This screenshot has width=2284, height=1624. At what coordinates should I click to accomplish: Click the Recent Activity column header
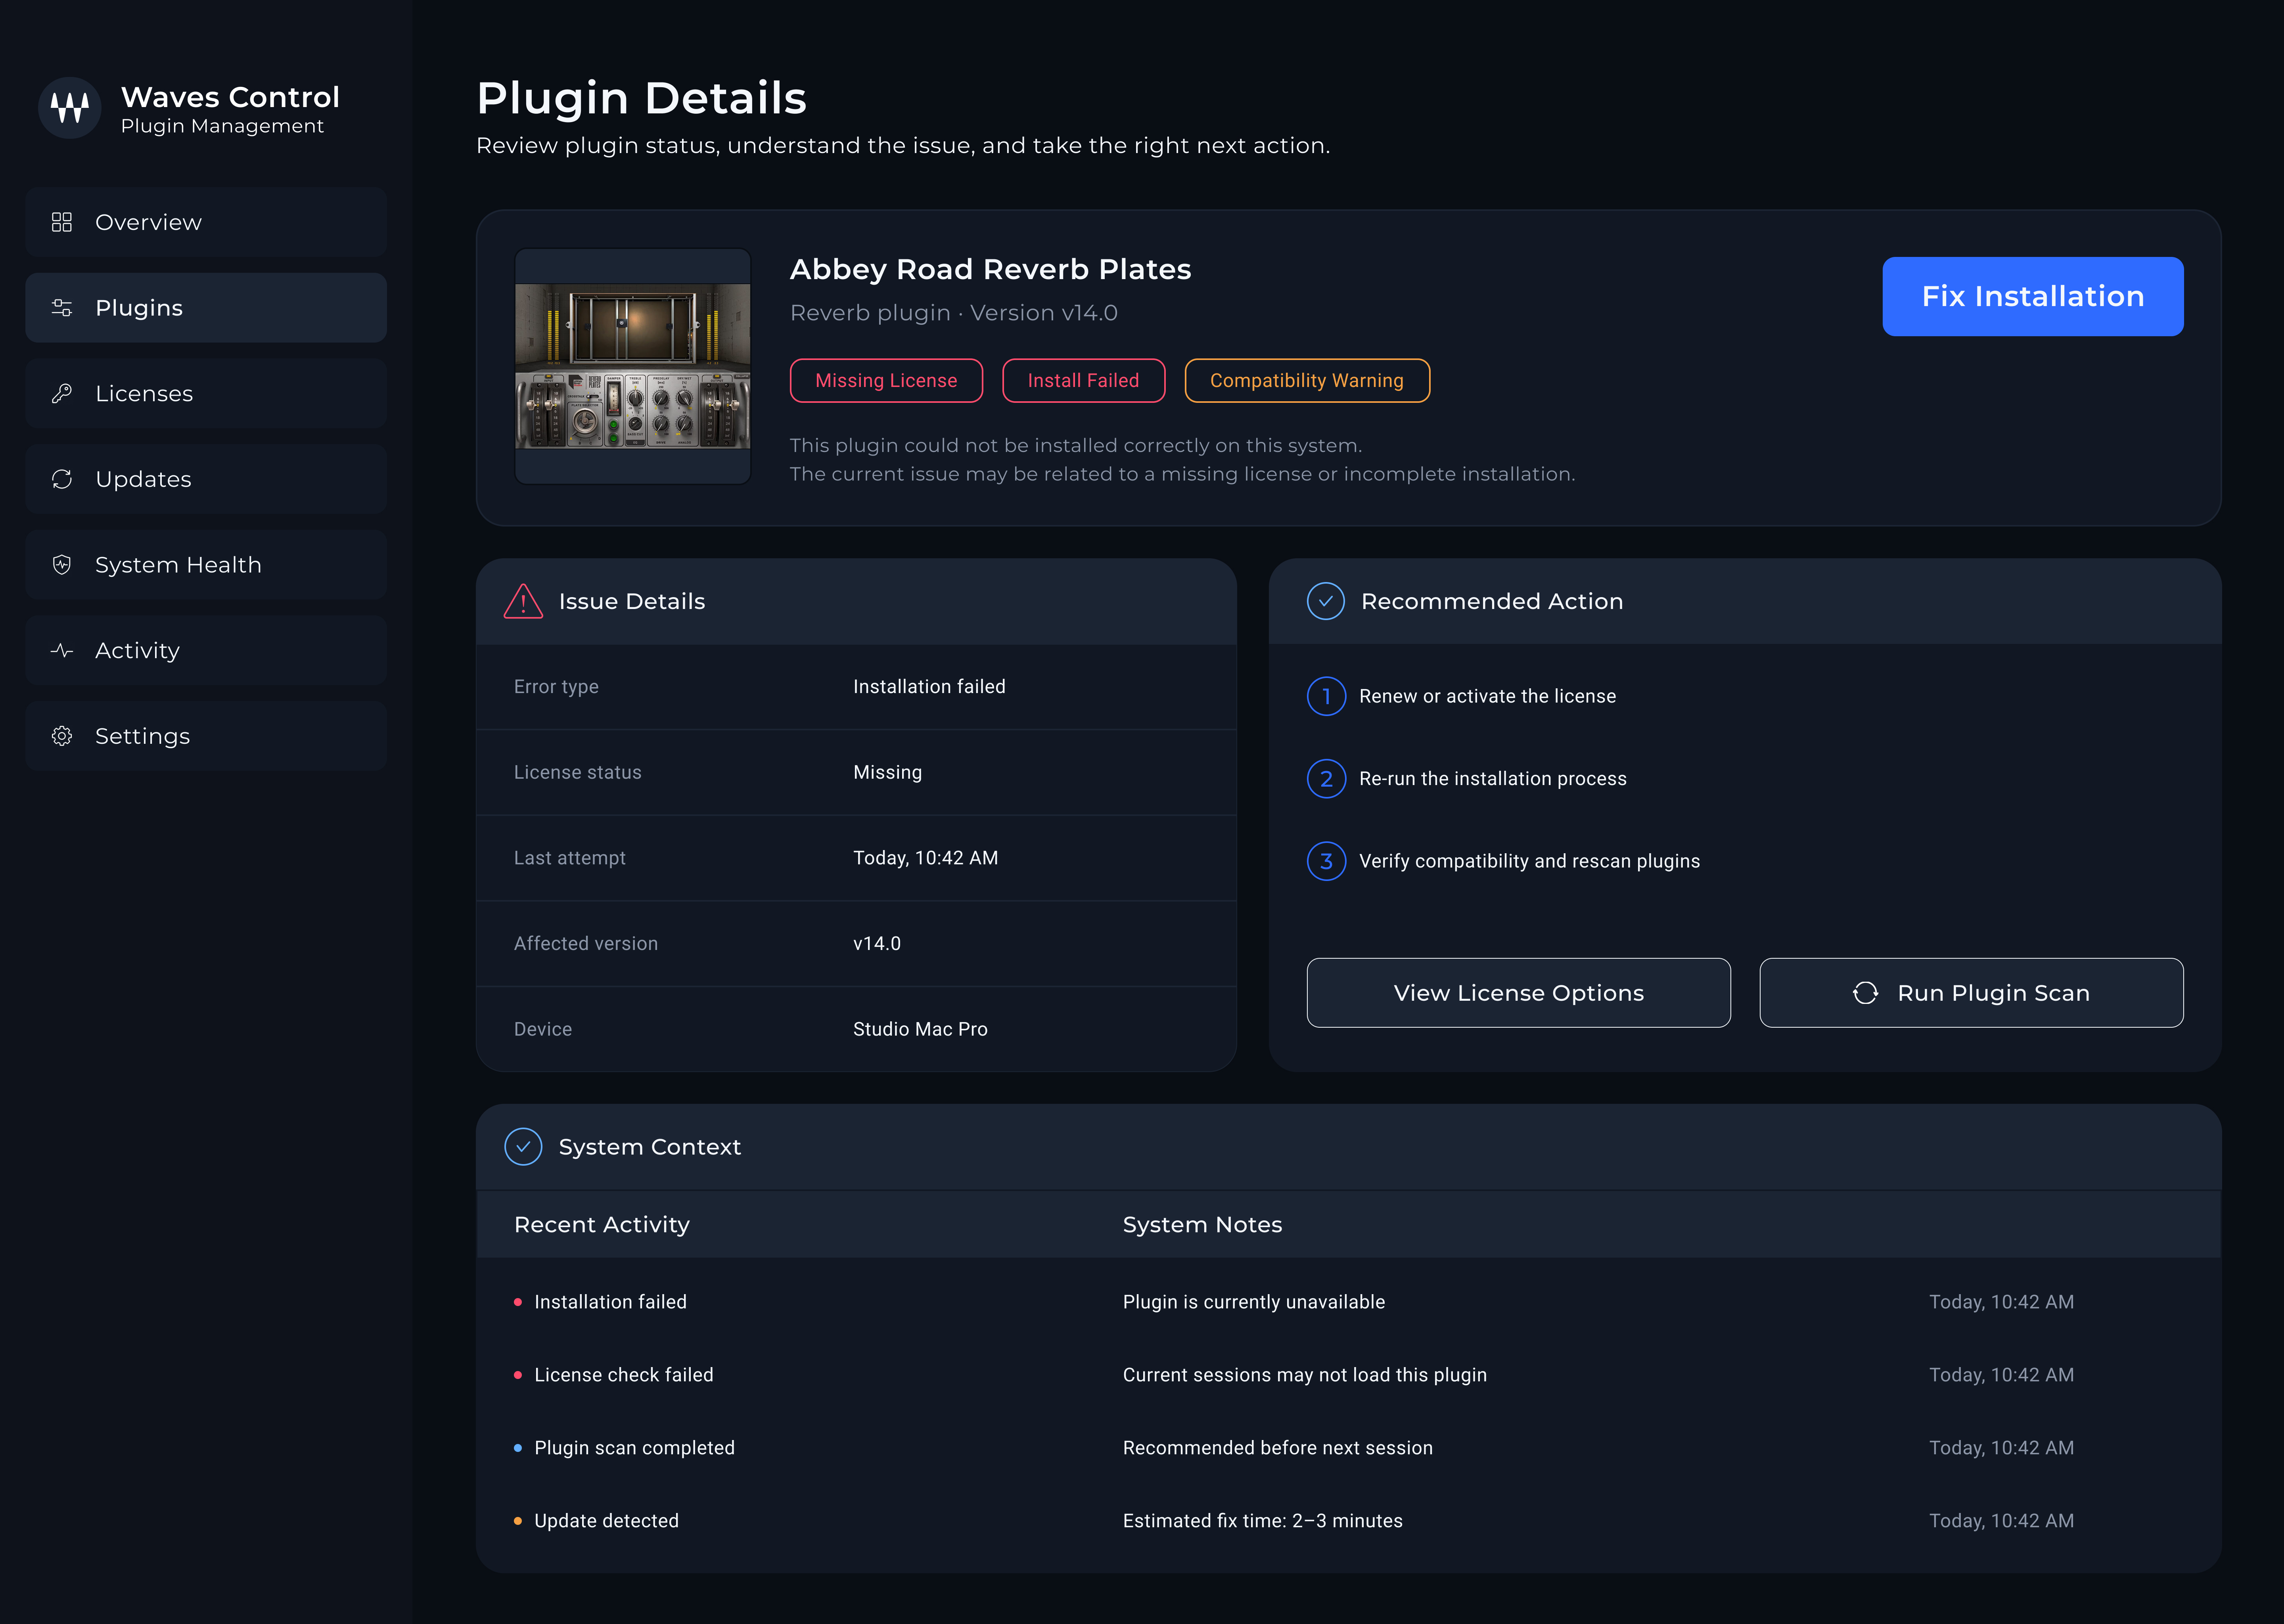tap(602, 1225)
